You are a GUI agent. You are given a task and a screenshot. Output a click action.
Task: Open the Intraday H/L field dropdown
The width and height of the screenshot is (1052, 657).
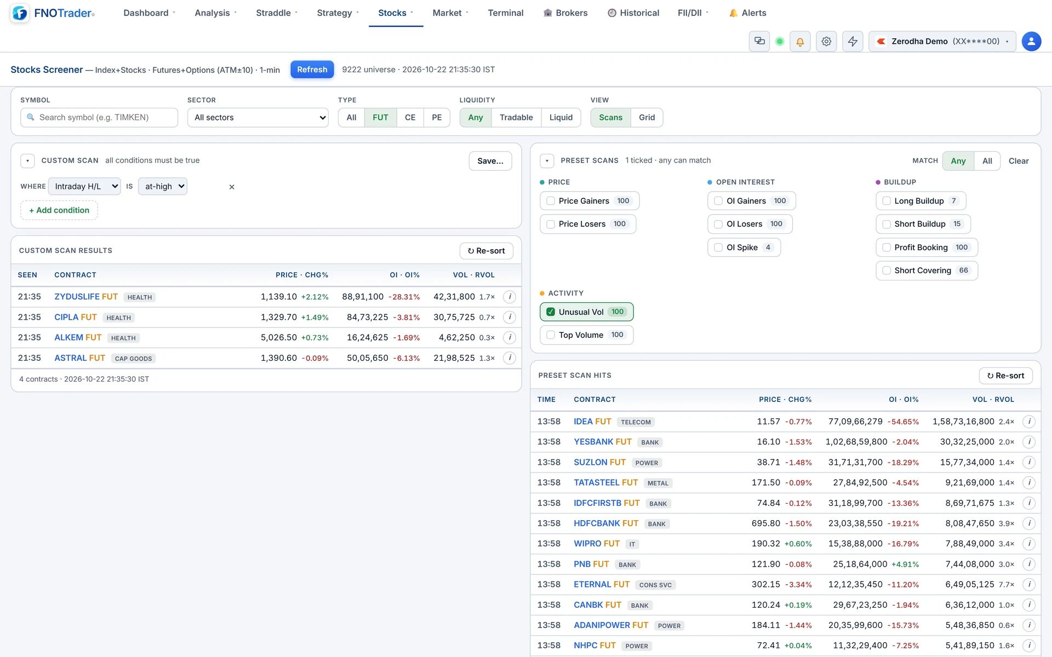click(84, 186)
